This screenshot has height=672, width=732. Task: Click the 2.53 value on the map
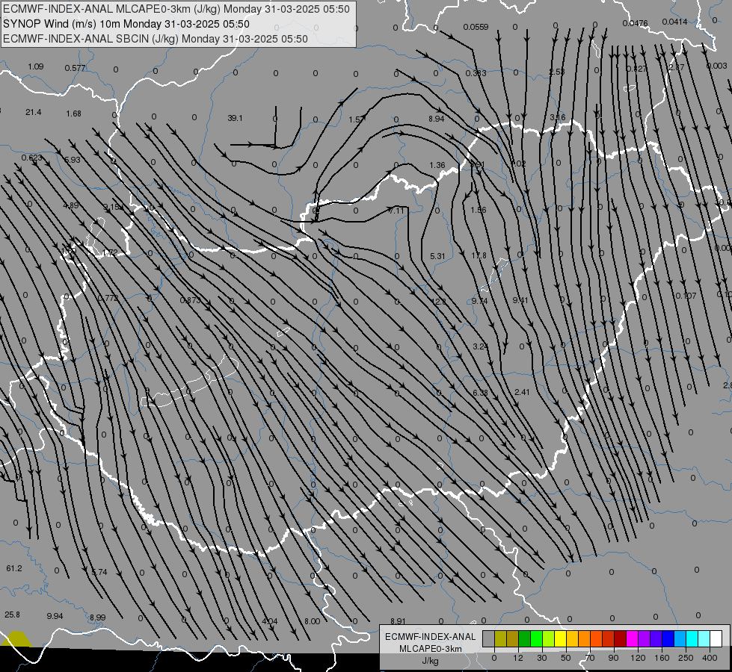(557, 72)
